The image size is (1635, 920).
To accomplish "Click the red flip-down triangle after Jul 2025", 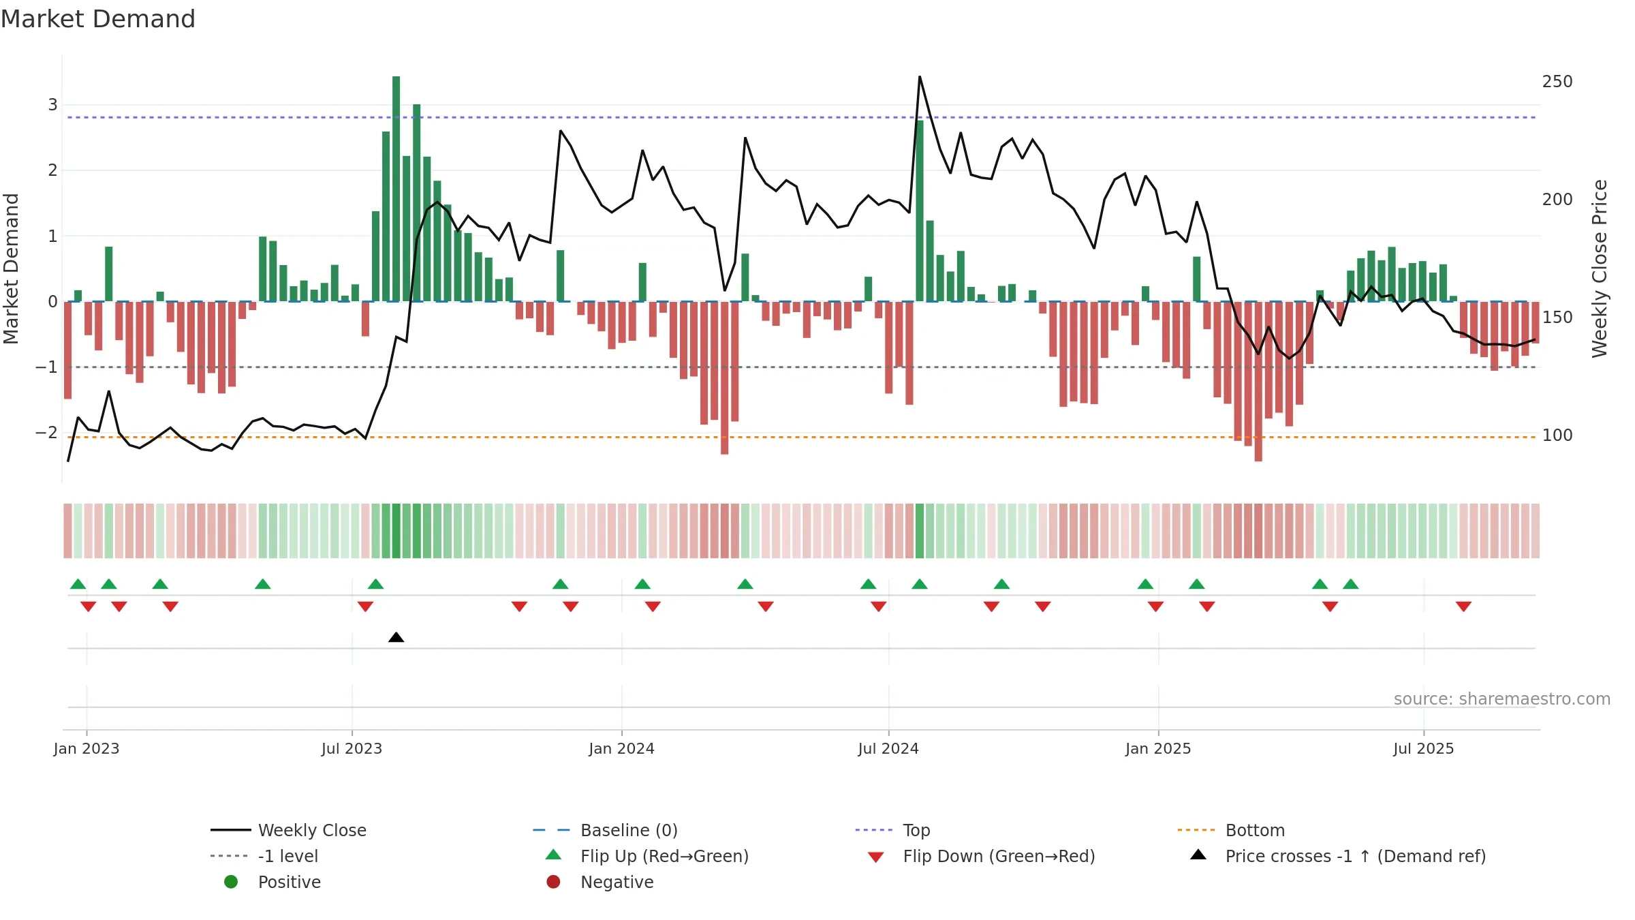I will click(1463, 607).
